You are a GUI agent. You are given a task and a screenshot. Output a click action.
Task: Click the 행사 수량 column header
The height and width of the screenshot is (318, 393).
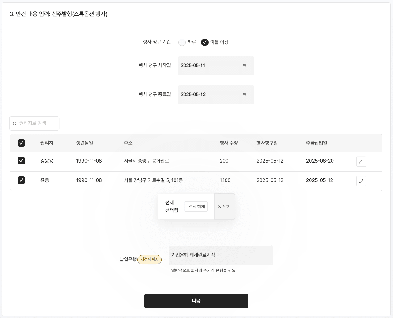(229, 143)
